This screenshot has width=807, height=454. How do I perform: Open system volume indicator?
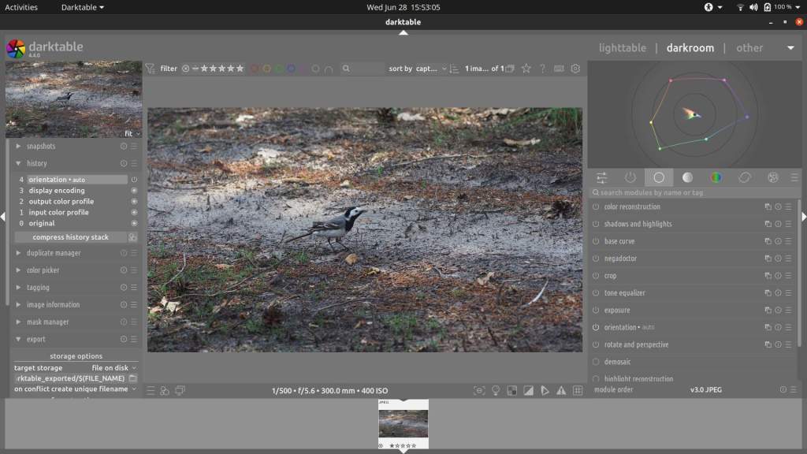click(x=753, y=7)
